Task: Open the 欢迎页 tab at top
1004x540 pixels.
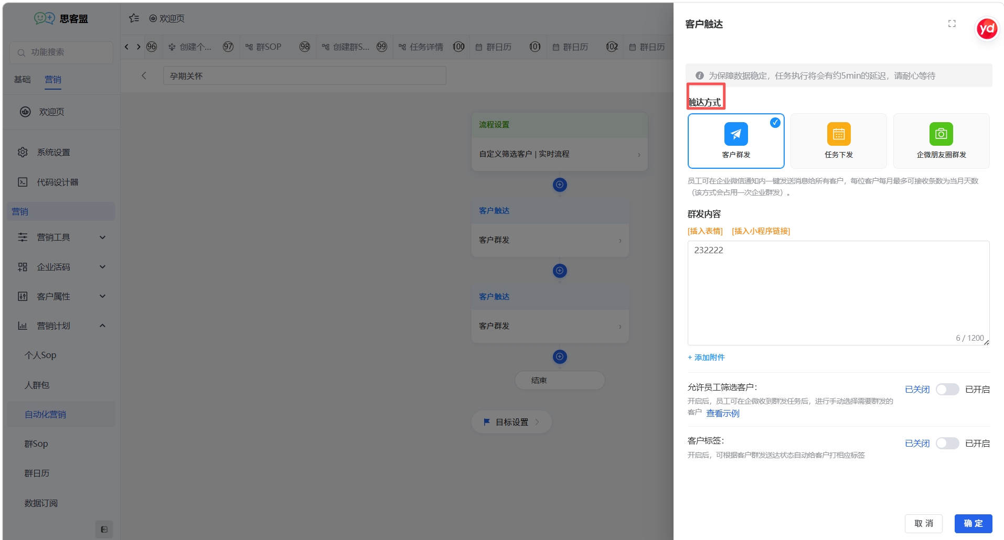Action: point(167,18)
